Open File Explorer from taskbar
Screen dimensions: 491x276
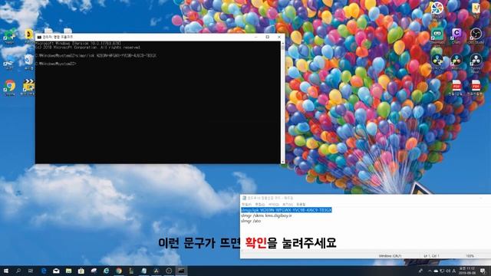tap(68, 271)
